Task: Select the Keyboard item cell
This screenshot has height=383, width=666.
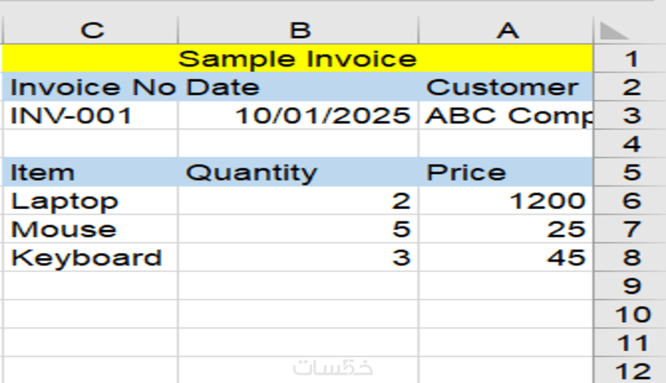Action: (92, 257)
